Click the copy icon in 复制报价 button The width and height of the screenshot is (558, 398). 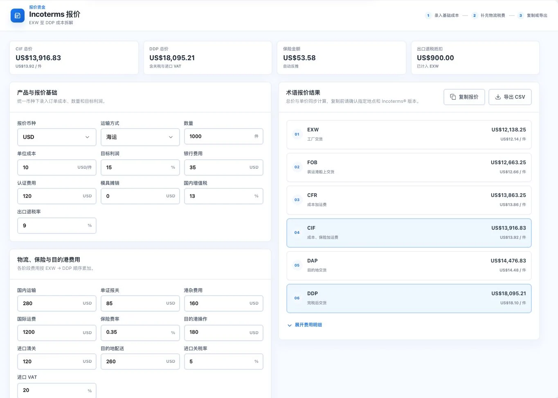pos(453,97)
